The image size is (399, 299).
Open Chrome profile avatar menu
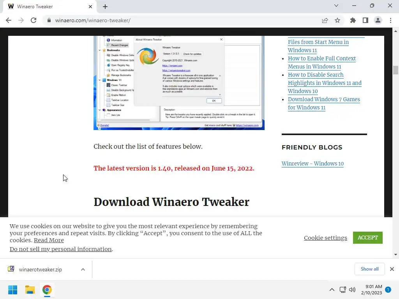click(x=378, y=20)
